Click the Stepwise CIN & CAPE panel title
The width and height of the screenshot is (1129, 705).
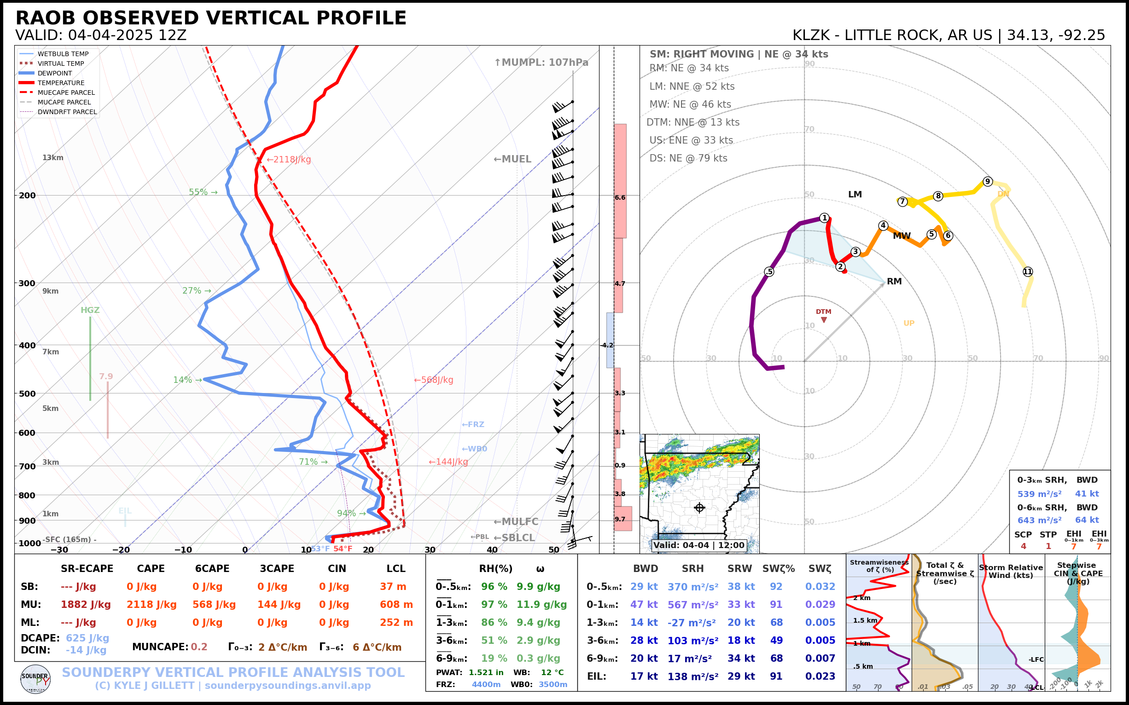(1078, 573)
